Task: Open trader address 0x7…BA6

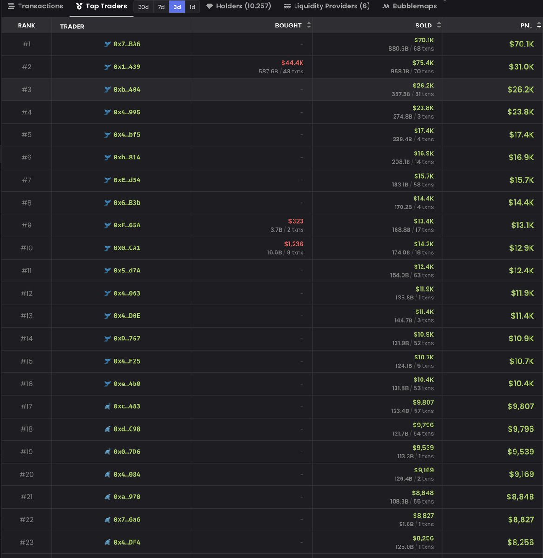Action: [127, 44]
